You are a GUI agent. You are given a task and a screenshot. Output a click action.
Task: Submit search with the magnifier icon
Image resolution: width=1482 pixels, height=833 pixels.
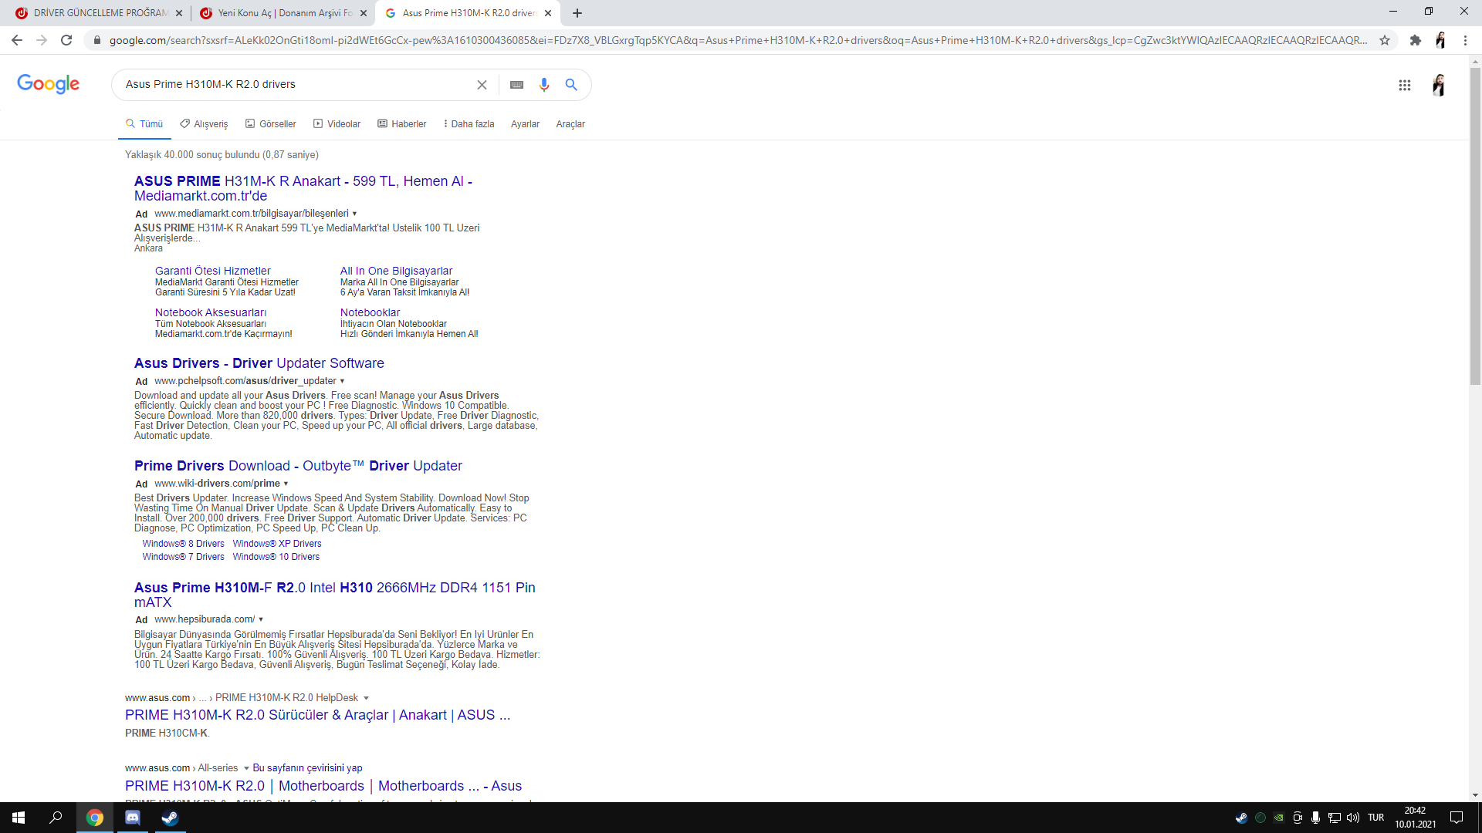pos(571,85)
